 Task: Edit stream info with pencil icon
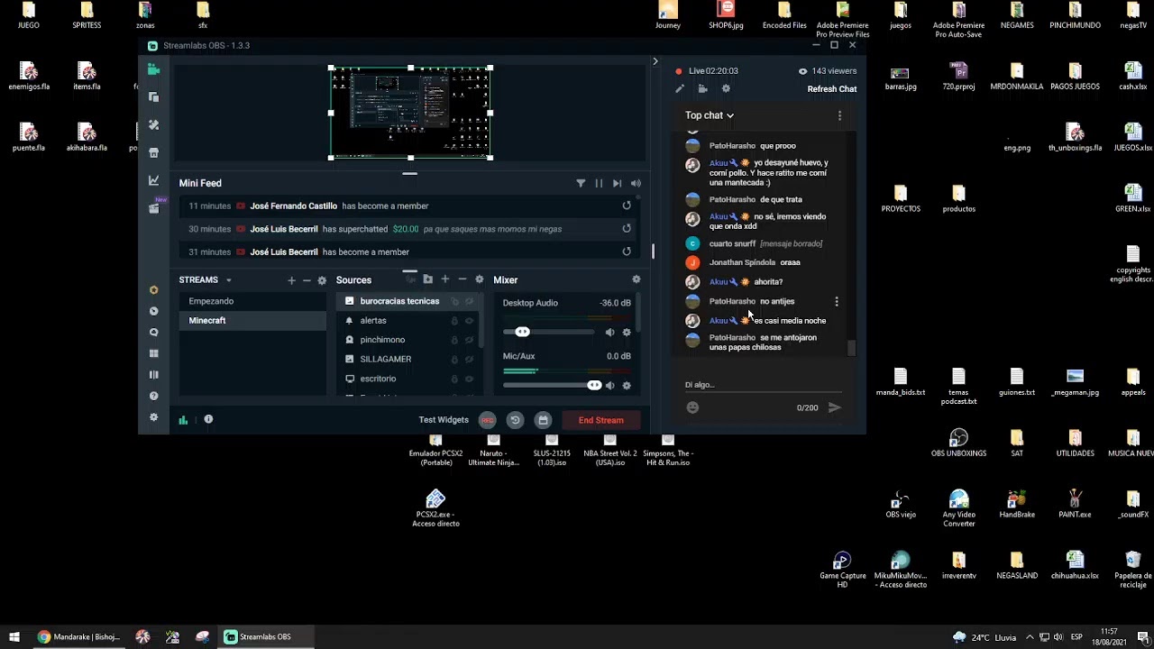(680, 89)
